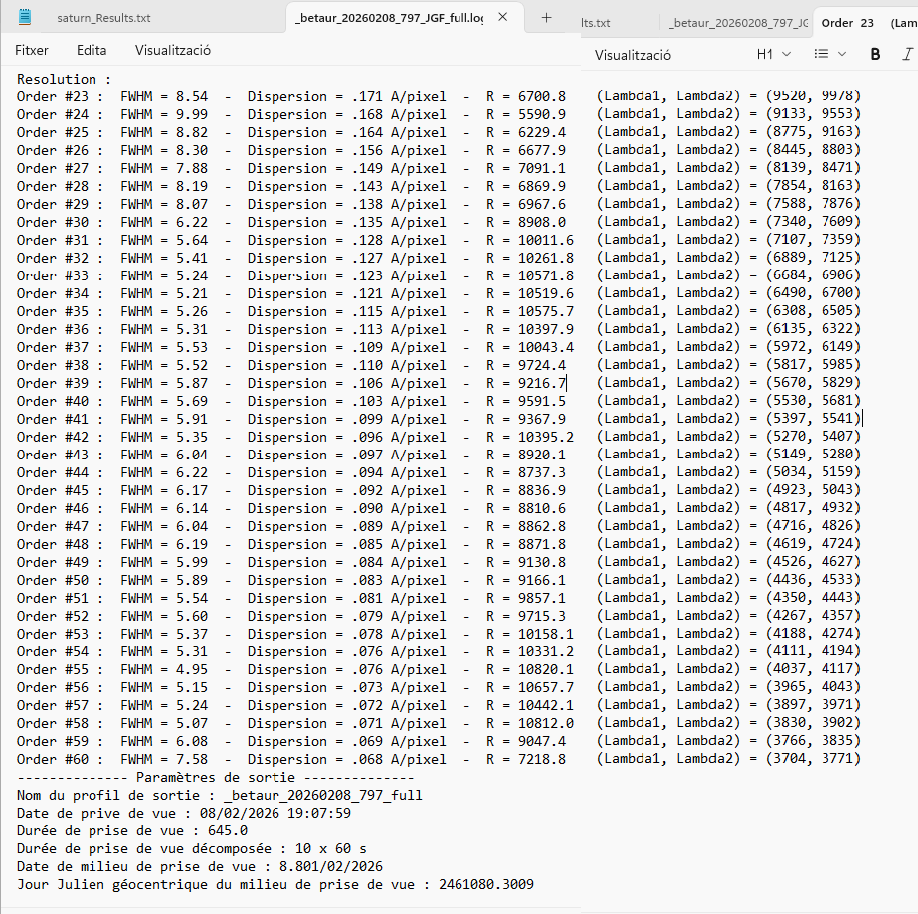The width and height of the screenshot is (918, 914).
Task: Expand the list style dropdown arrow
Action: click(x=842, y=54)
